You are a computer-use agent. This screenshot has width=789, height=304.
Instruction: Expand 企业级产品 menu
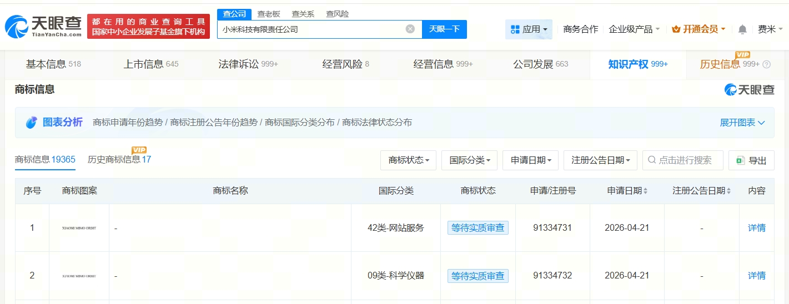(x=634, y=29)
